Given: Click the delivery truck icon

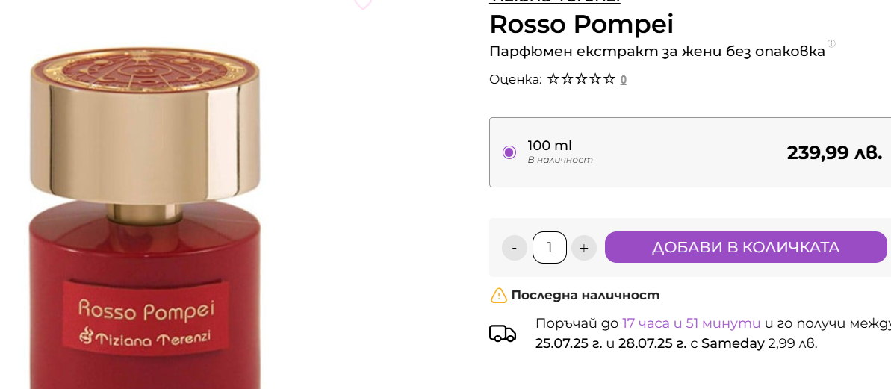Looking at the screenshot, I should point(503,333).
